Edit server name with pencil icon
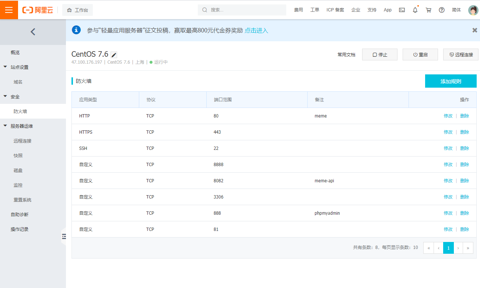 114,55
